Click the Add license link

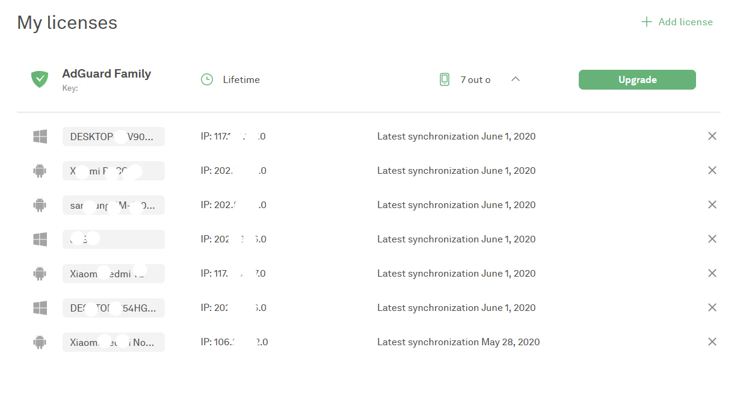point(677,22)
